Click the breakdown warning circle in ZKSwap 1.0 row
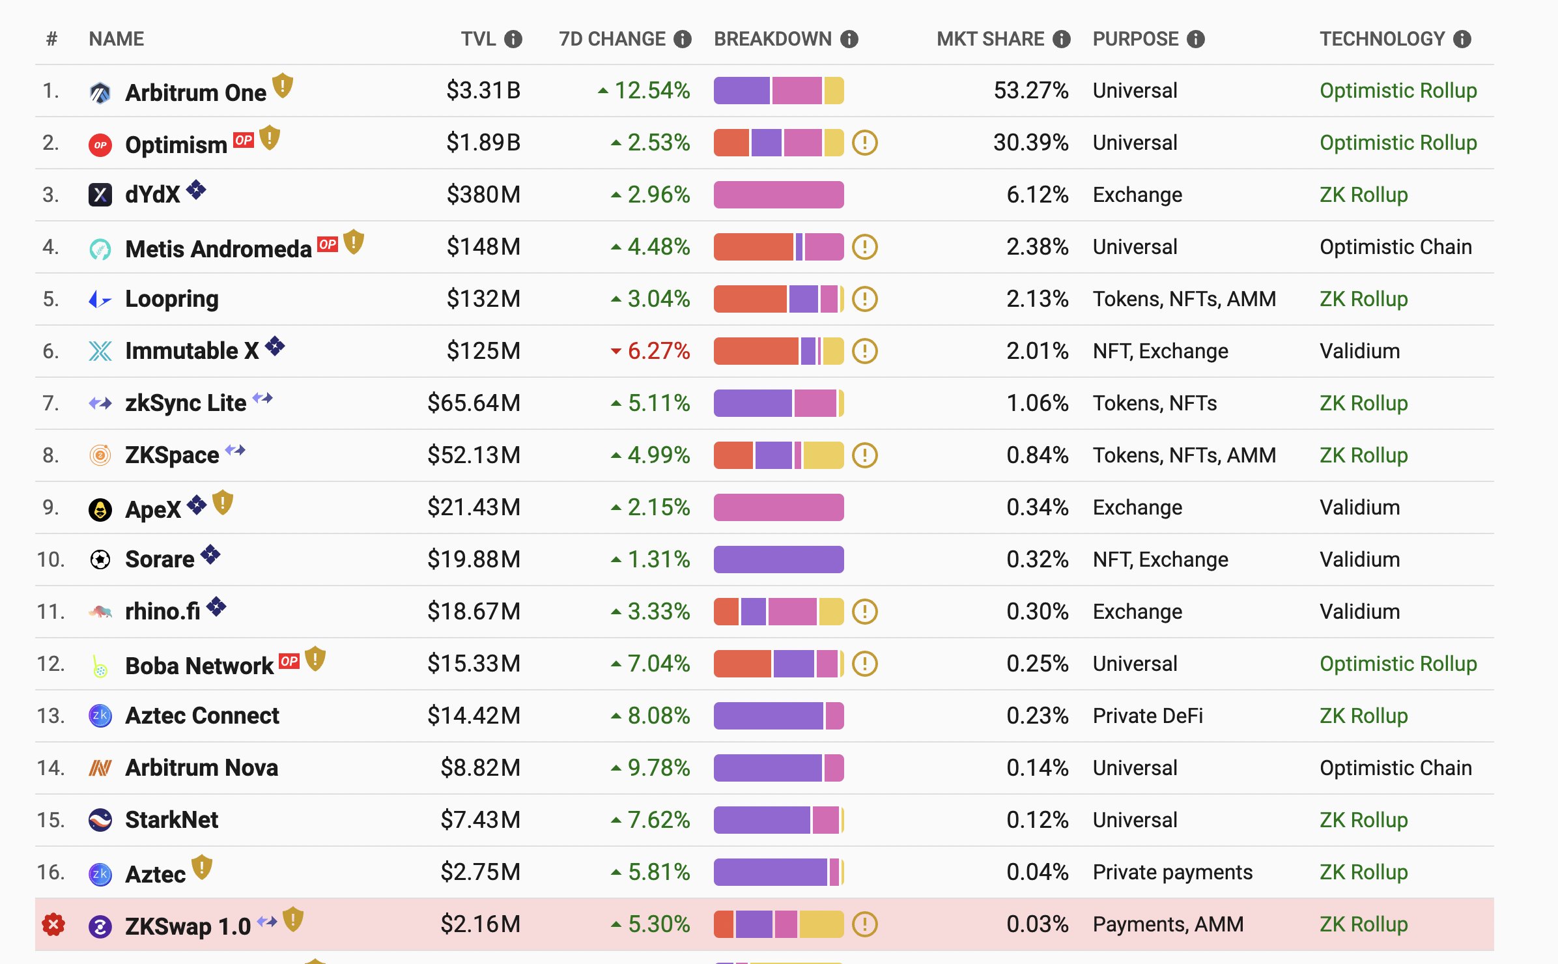Screen dimensions: 1558x964 865,924
